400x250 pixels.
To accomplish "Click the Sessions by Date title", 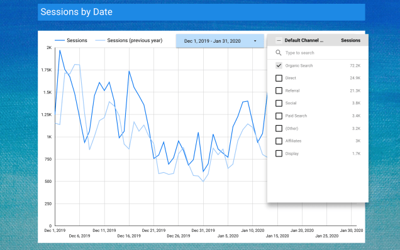I will (77, 12).
